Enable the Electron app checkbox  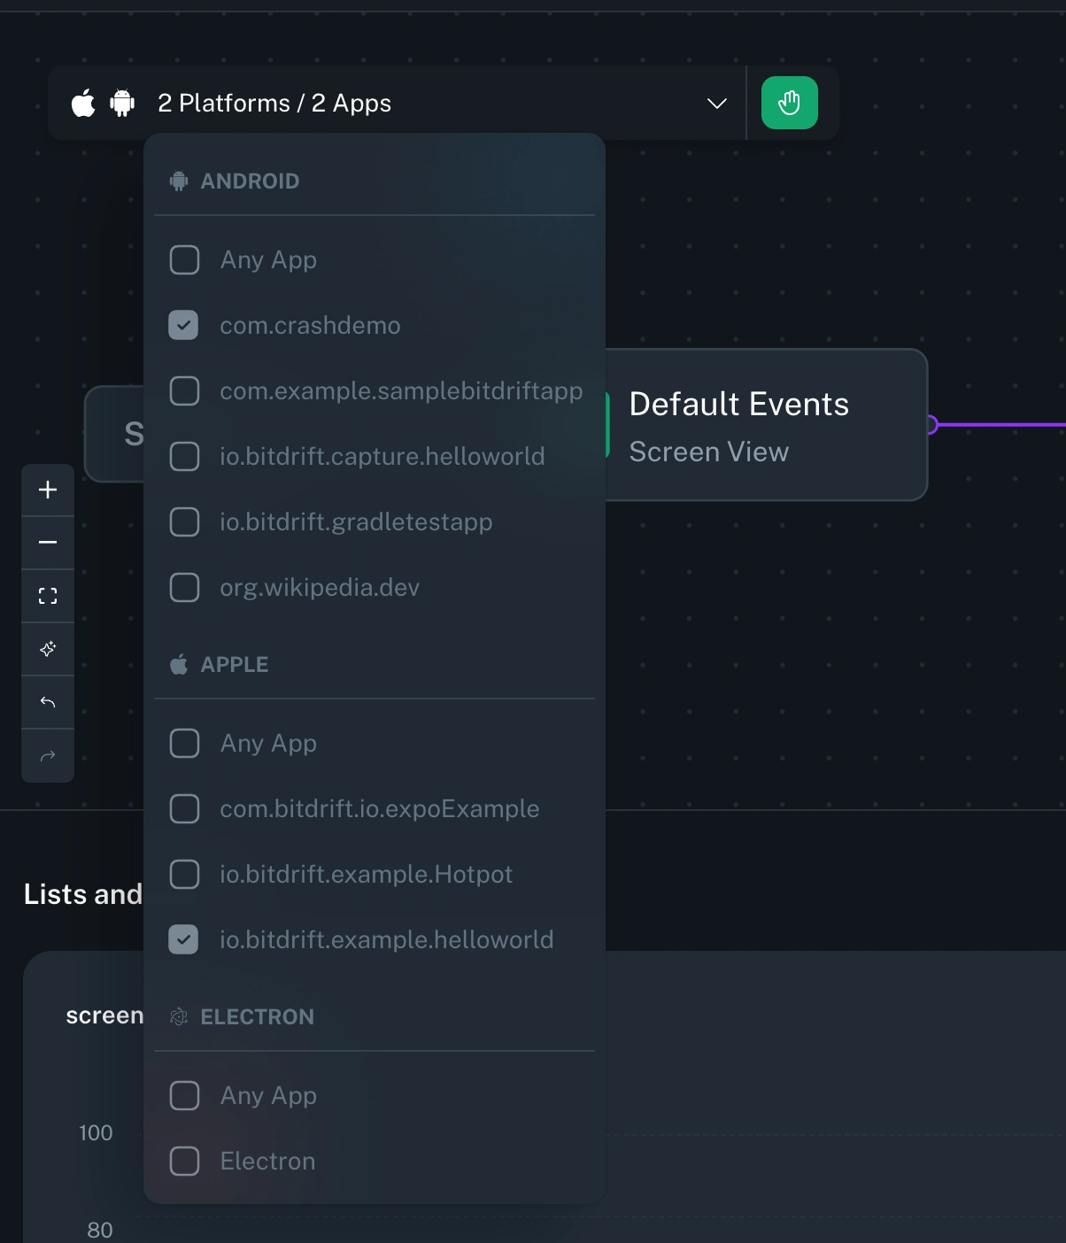[184, 1161]
